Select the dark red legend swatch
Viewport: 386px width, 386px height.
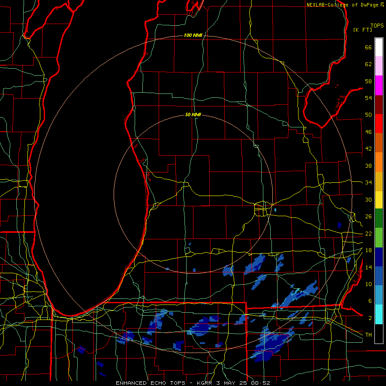tap(379, 105)
